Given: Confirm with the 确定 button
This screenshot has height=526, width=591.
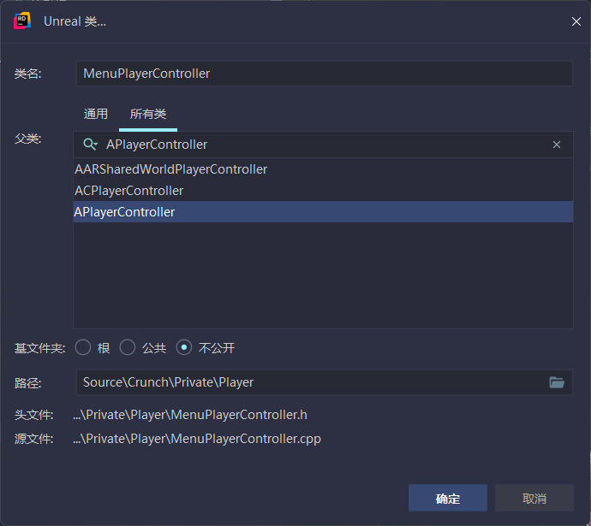Looking at the screenshot, I should (448, 498).
